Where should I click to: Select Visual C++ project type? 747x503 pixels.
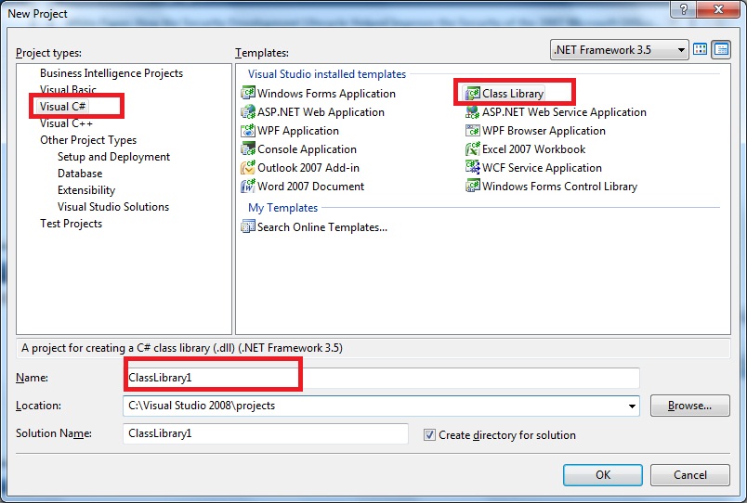(x=66, y=123)
